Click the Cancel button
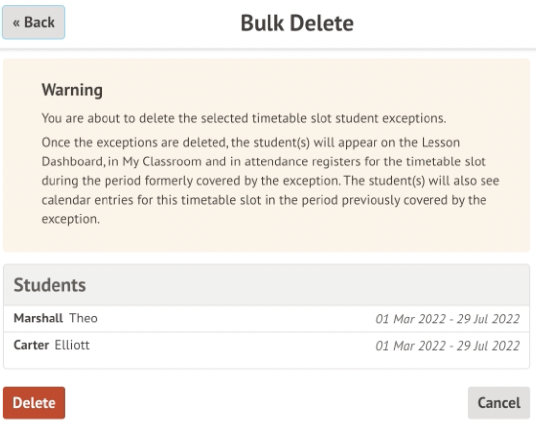The image size is (536, 428). click(x=498, y=403)
